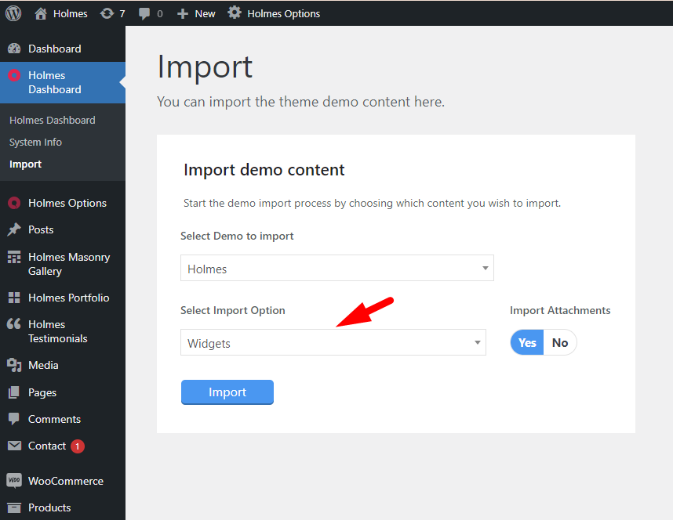Set Import Attachments to Yes
Image resolution: width=673 pixels, height=520 pixels.
pos(527,342)
